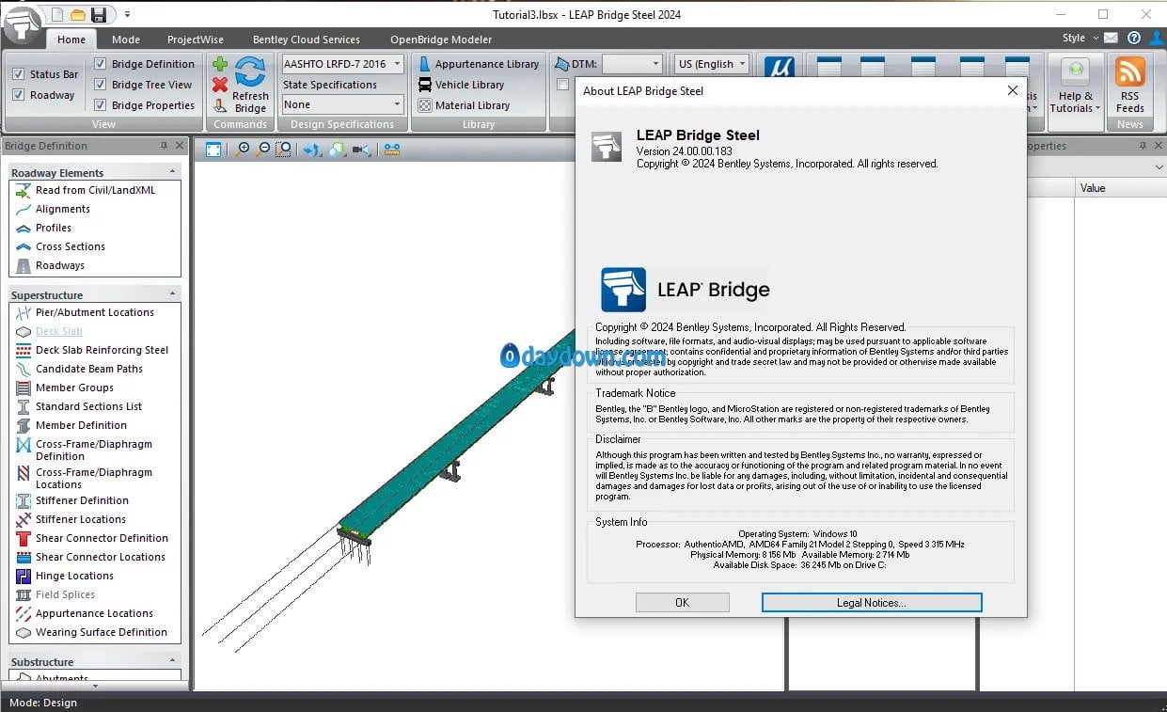
Task: Uncheck the Bridge Definition view checkbox
Action: tap(101, 64)
